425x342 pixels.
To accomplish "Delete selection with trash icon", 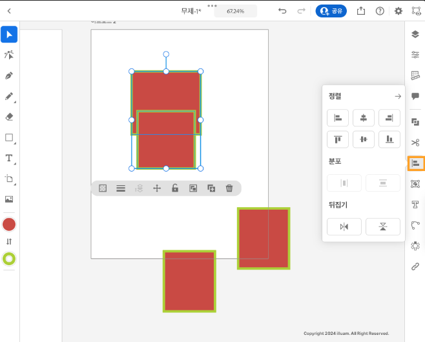I will (229, 188).
